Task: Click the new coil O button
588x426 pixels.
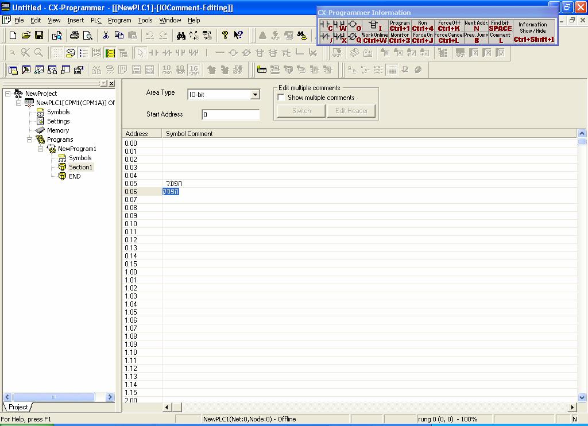Action: (x=354, y=25)
